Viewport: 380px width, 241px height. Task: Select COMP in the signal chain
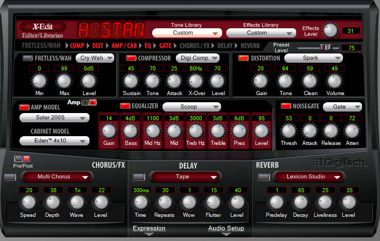pos(77,46)
